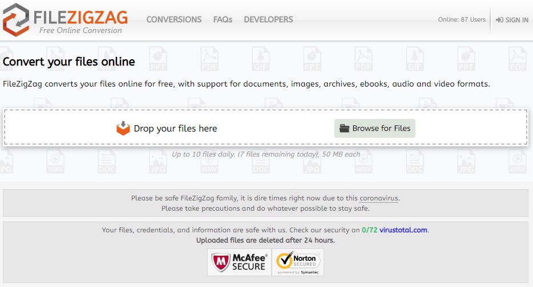Click the orange drop box icon
Viewport: 533px width, 287px height.
123,128
